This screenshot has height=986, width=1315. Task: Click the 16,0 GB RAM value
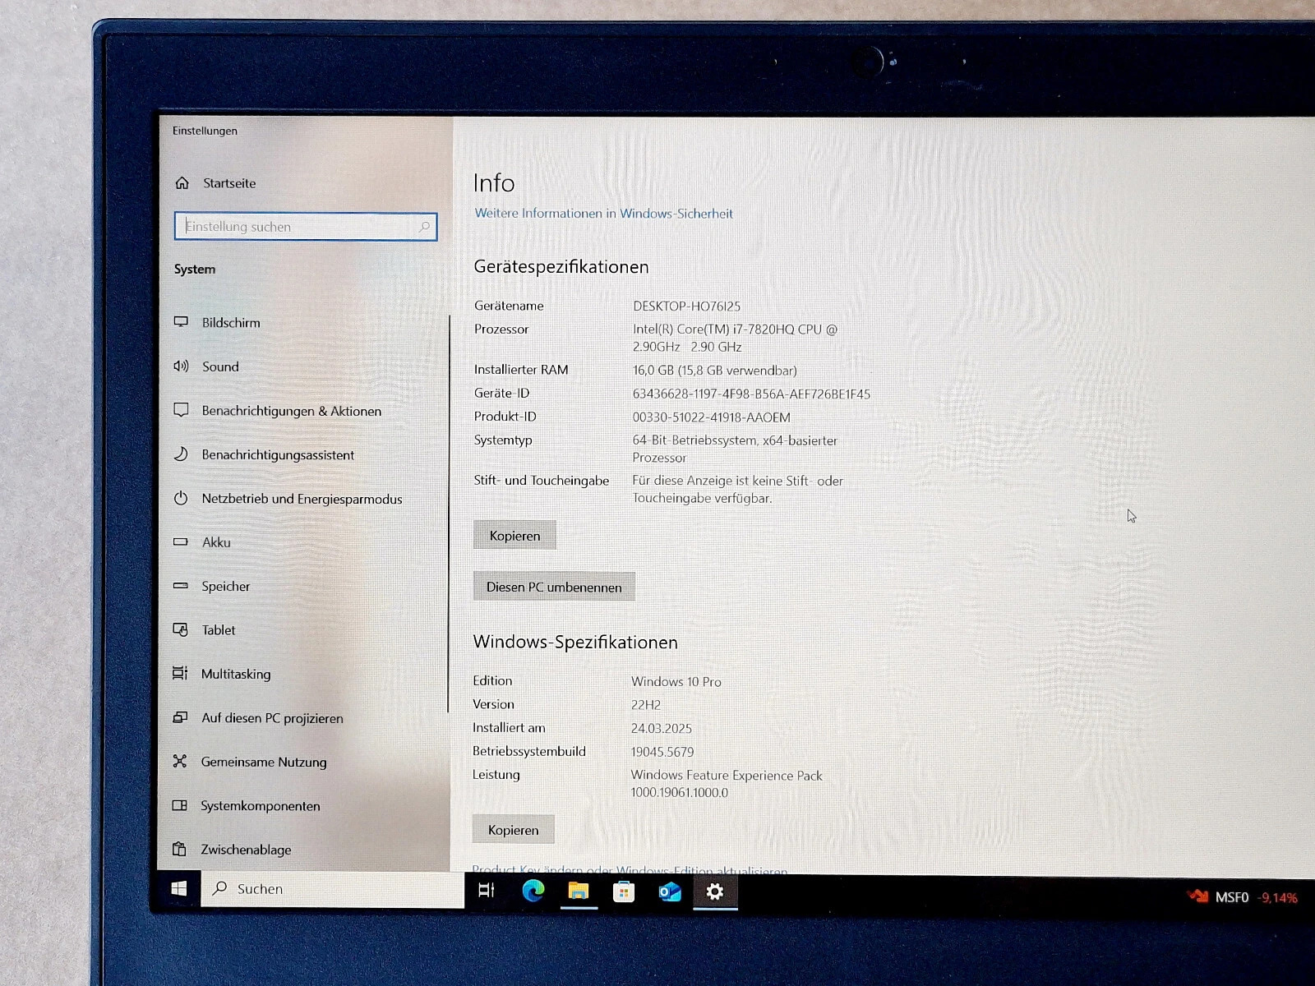(x=714, y=371)
